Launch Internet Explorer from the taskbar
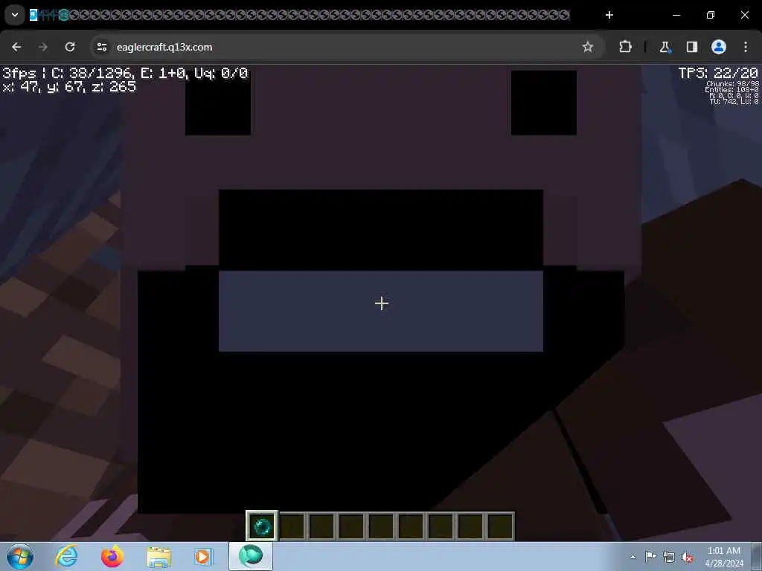Viewport: 762px width, 571px height. click(x=66, y=556)
